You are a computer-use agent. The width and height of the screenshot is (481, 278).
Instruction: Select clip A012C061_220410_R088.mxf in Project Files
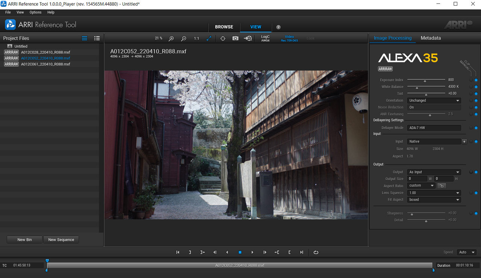click(x=45, y=64)
